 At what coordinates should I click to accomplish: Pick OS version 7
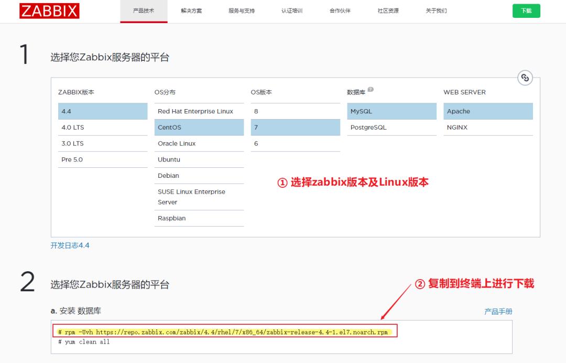pyautogui.click(x=295, y=127)
